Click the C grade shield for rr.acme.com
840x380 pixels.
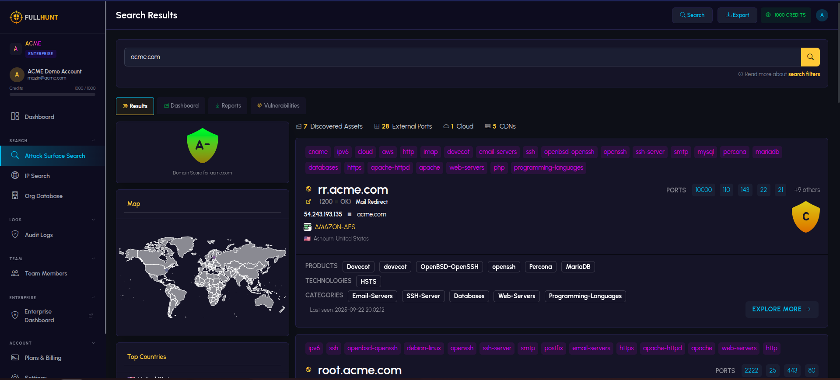(806, 216)
